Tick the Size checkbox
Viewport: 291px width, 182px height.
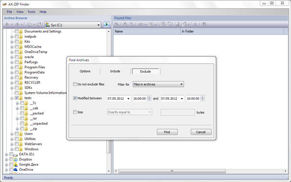click(75, 112)
